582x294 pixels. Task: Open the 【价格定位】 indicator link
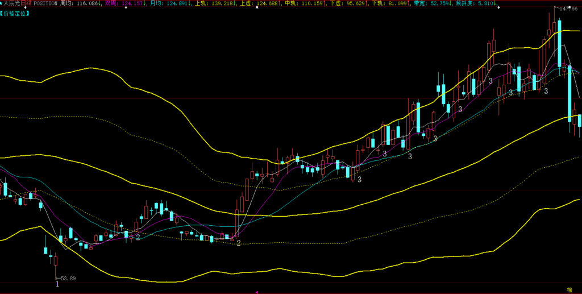[16, 12]
